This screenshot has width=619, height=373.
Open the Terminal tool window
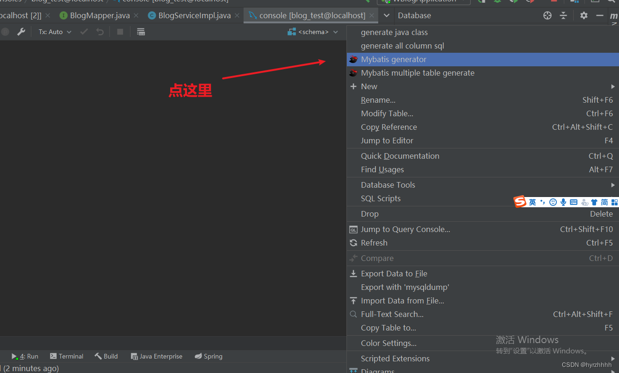coord(66,356)
